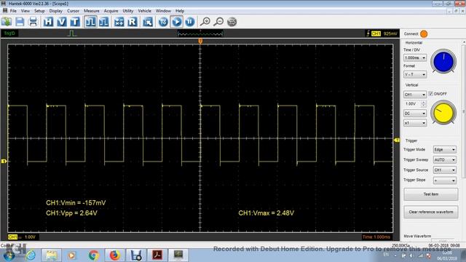Click the blue horizontal time knob
This screenshot has width=466, height=262.
[x=443, y=61]
